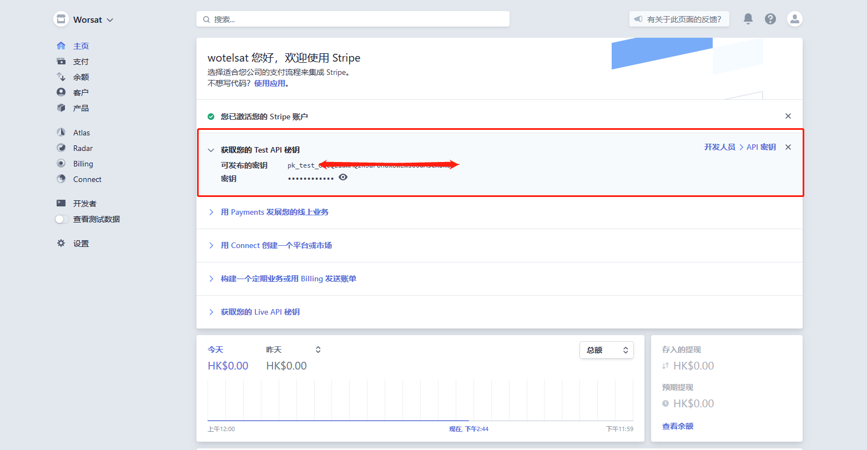Viewport: 867px width, 450px height.
Task: Click the payments icon in sidebar
Action: (x=61, y=62)
